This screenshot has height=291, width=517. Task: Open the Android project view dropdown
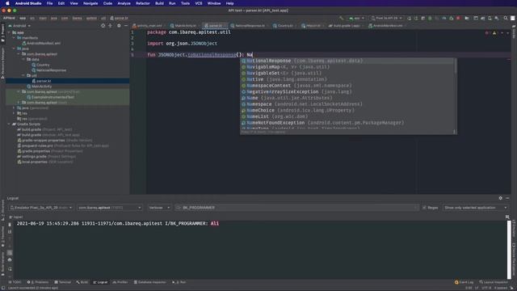coord(19,26)
